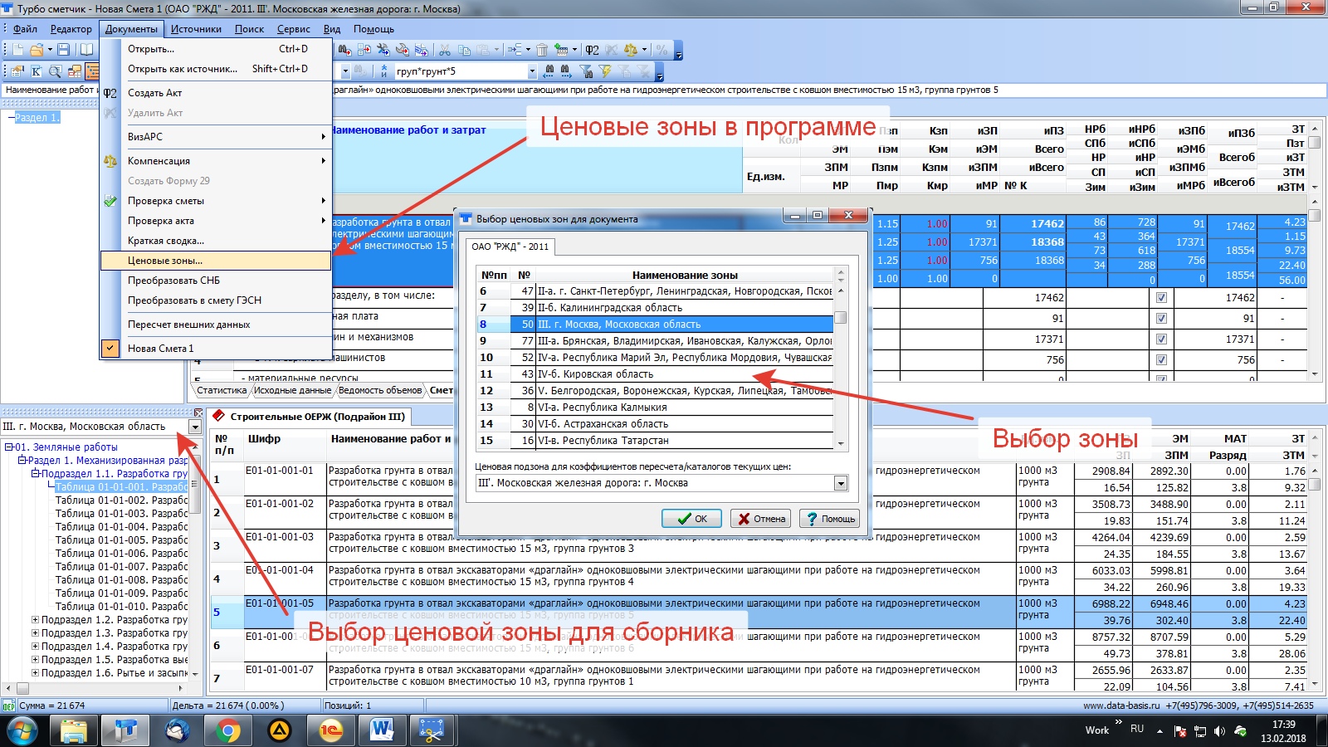The width and height of the screenshot is (1328, 747).
Task: Click OK in the price zone dialog
Action: [x=691, y=519]
